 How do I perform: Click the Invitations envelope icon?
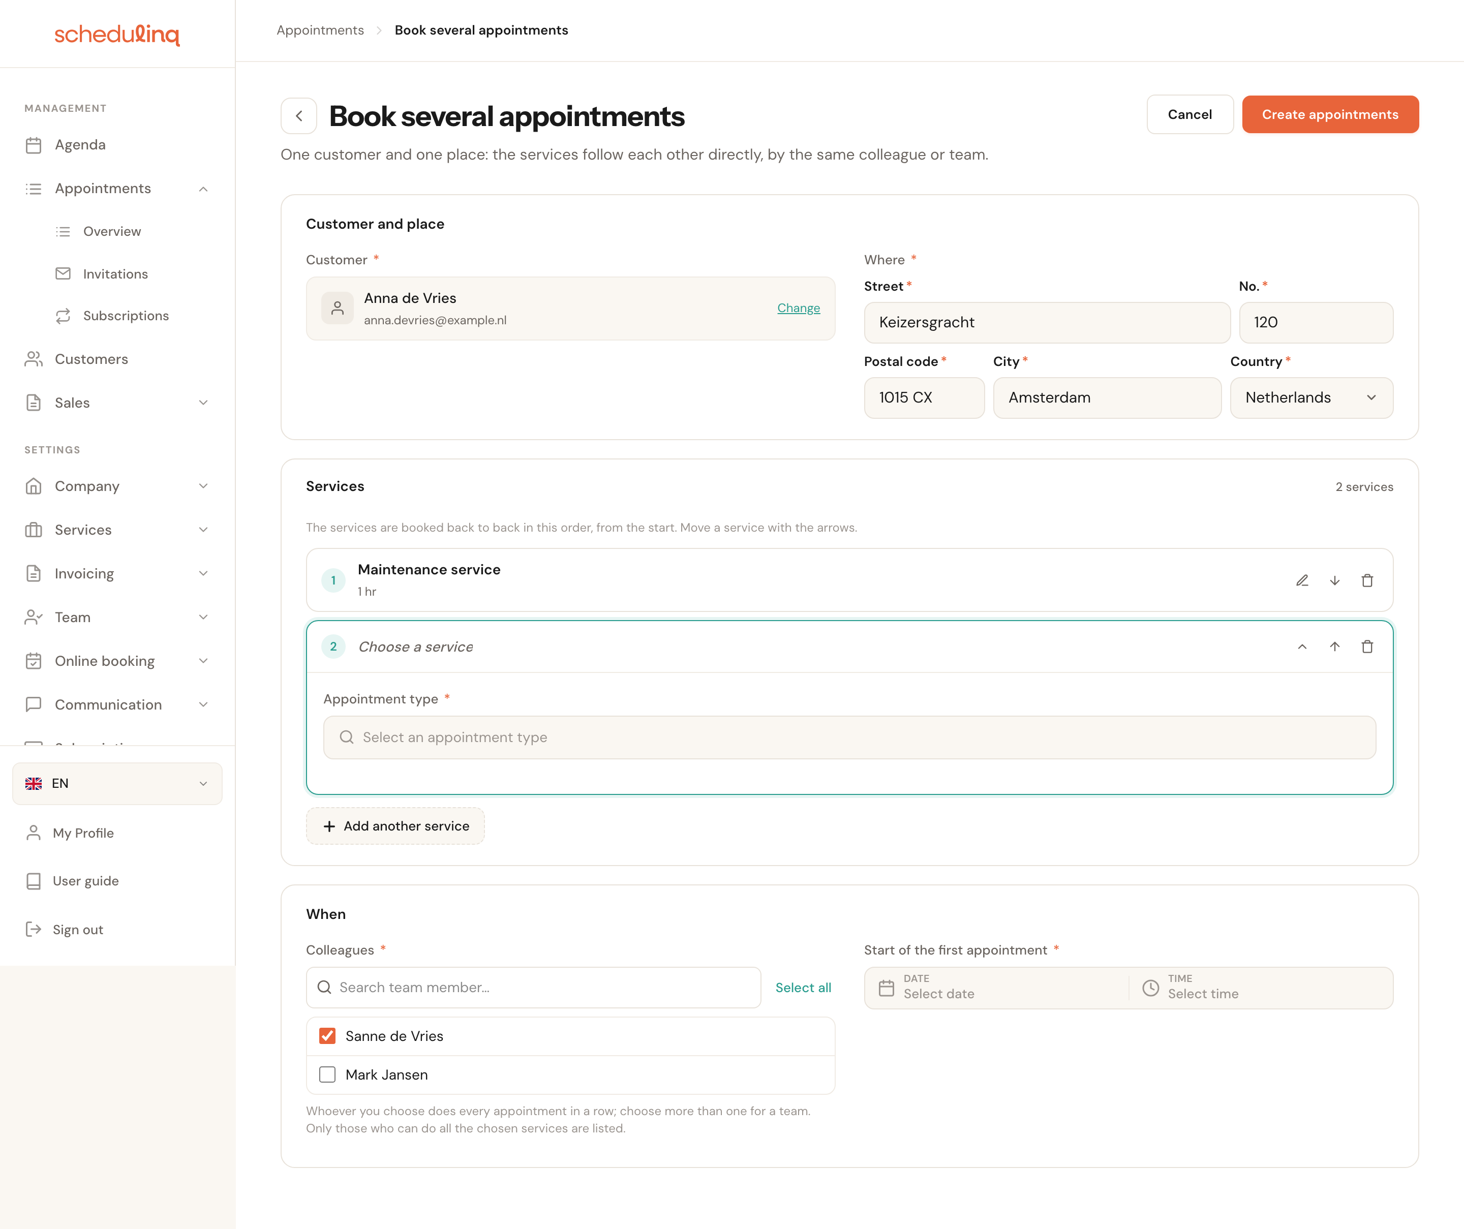pyautogui.click(x=63, y=274)
